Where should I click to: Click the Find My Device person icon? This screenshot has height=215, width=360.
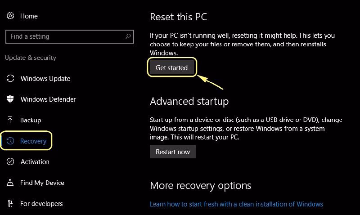10,183
